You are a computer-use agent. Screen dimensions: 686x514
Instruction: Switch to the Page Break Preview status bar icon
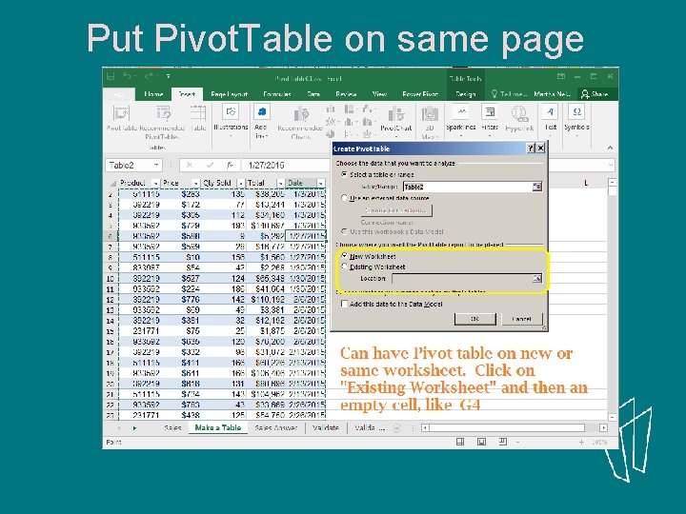point(503,442)
